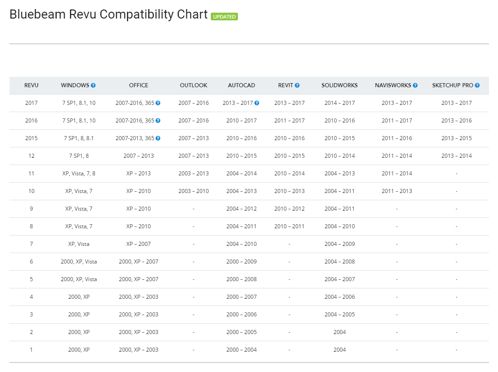Screen dimensions: 498x372
Task: Click Office help icon in Revu 2015 row
Action: point(158,138)
